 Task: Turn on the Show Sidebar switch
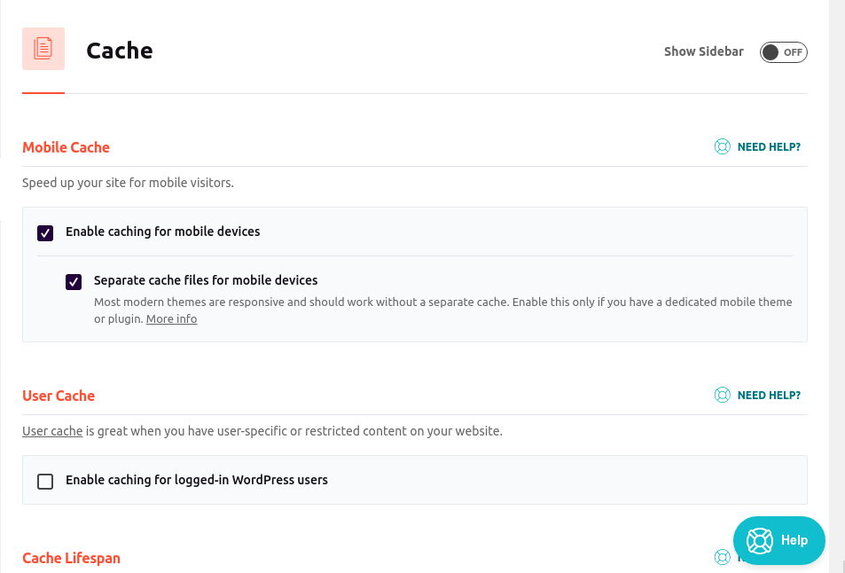[784, 52]
